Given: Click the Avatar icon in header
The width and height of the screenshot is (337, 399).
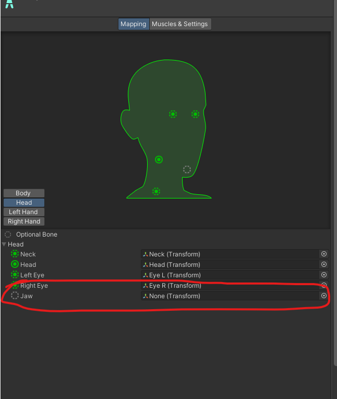Looking at the screenshot, I should (x=9, y=4).
